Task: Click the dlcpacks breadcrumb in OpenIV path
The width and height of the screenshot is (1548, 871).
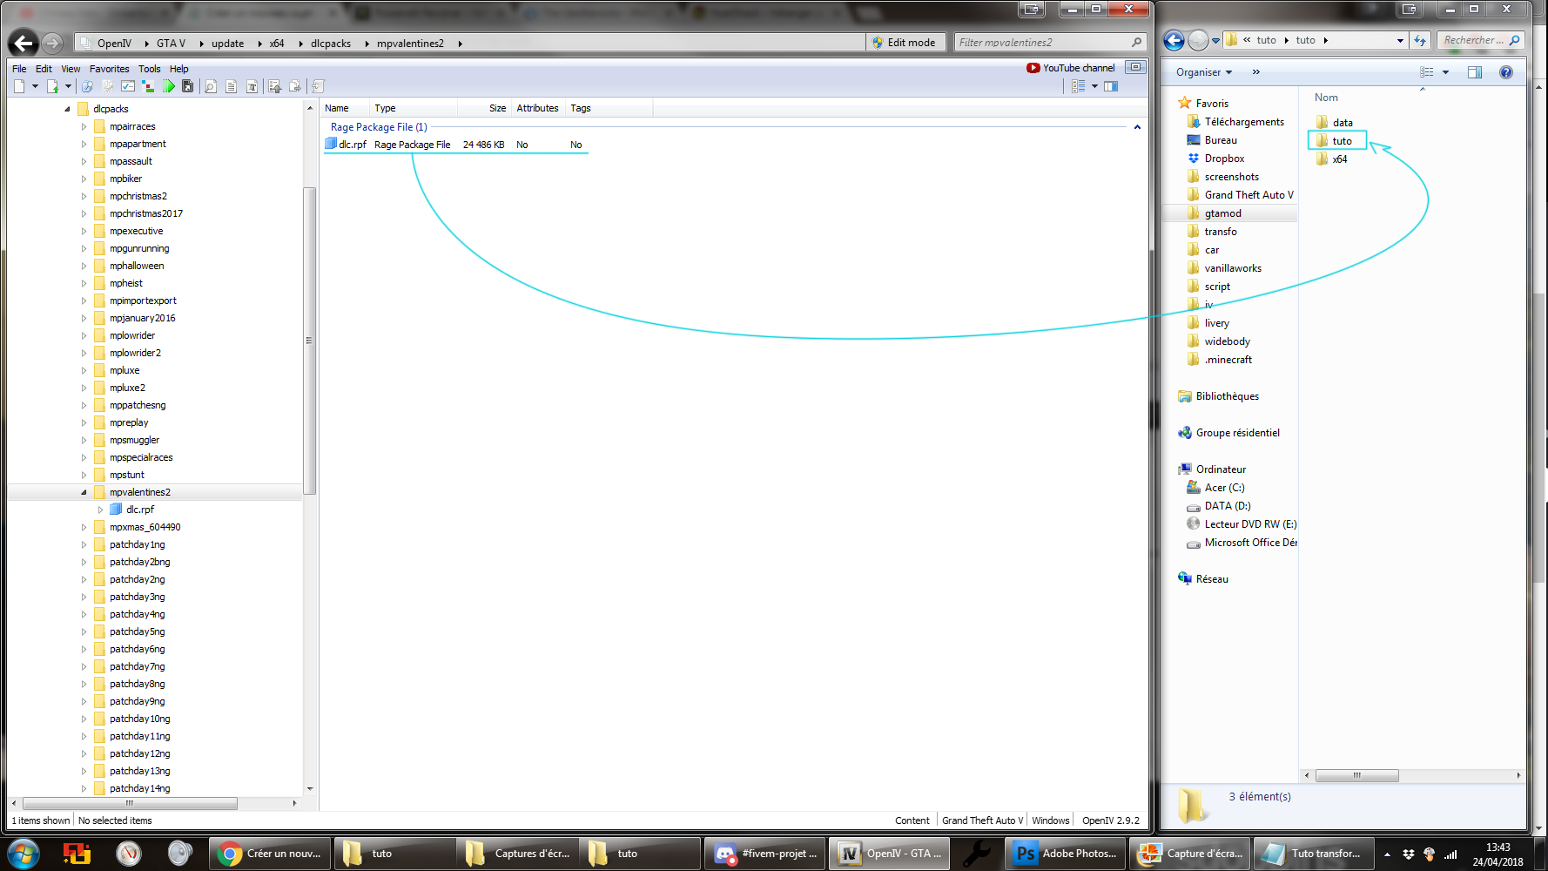Action: [x=331, y=43]
